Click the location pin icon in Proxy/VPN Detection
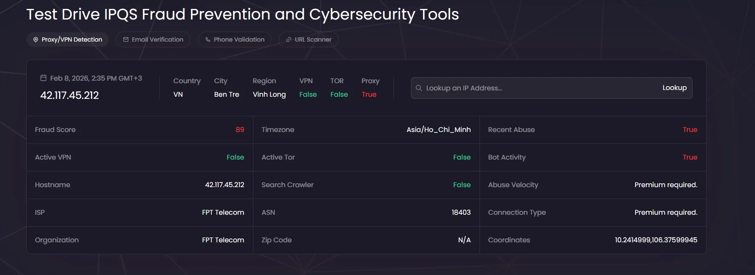Image resolution: width=755 pixels, height=275 pixels. [36, 39]
